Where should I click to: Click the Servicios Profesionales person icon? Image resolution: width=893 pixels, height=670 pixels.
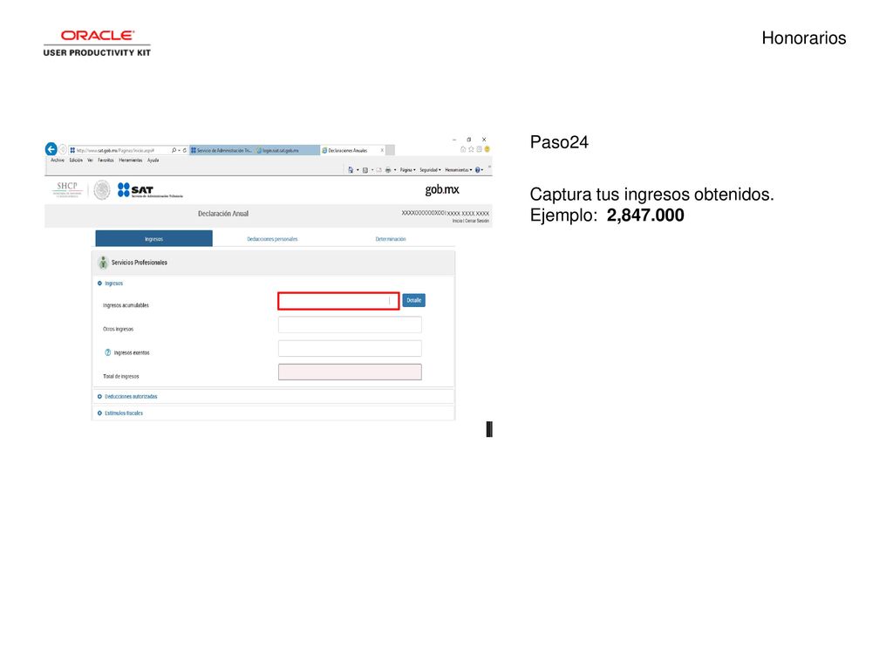point(103,263)
